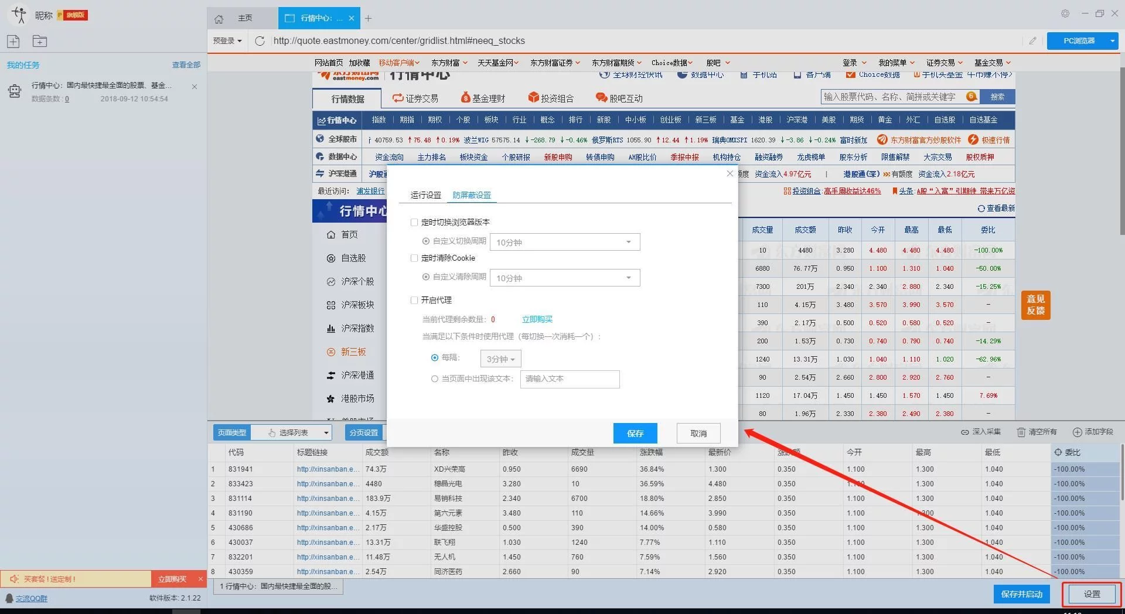Screen dimensions: 1125x614
Task: Open 设置 button at bottom right
Action: click(1092, 594)
